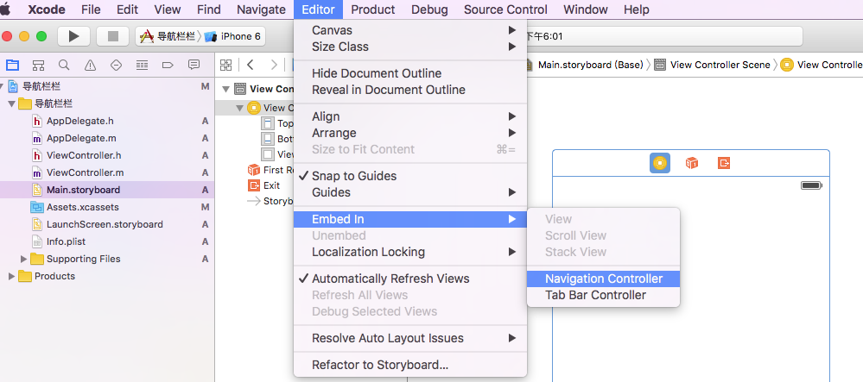Open the Project navigator folder icon
This screenshot has height=382, width=863.
point(12,65)
